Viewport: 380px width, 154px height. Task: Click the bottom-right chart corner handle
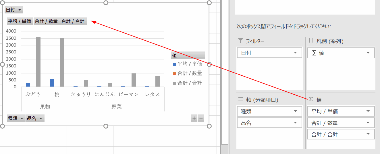click(x=209, y=126)
